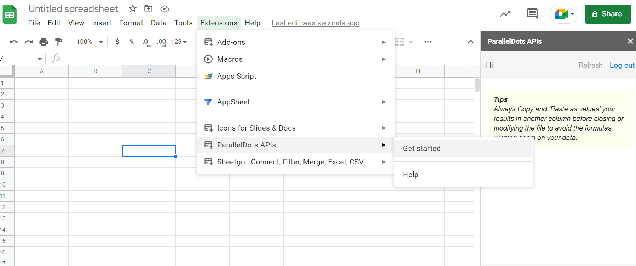Open the Help menu in menu bar
The height and width of the screenshot is (266, 636).
[x=253, y=23]
